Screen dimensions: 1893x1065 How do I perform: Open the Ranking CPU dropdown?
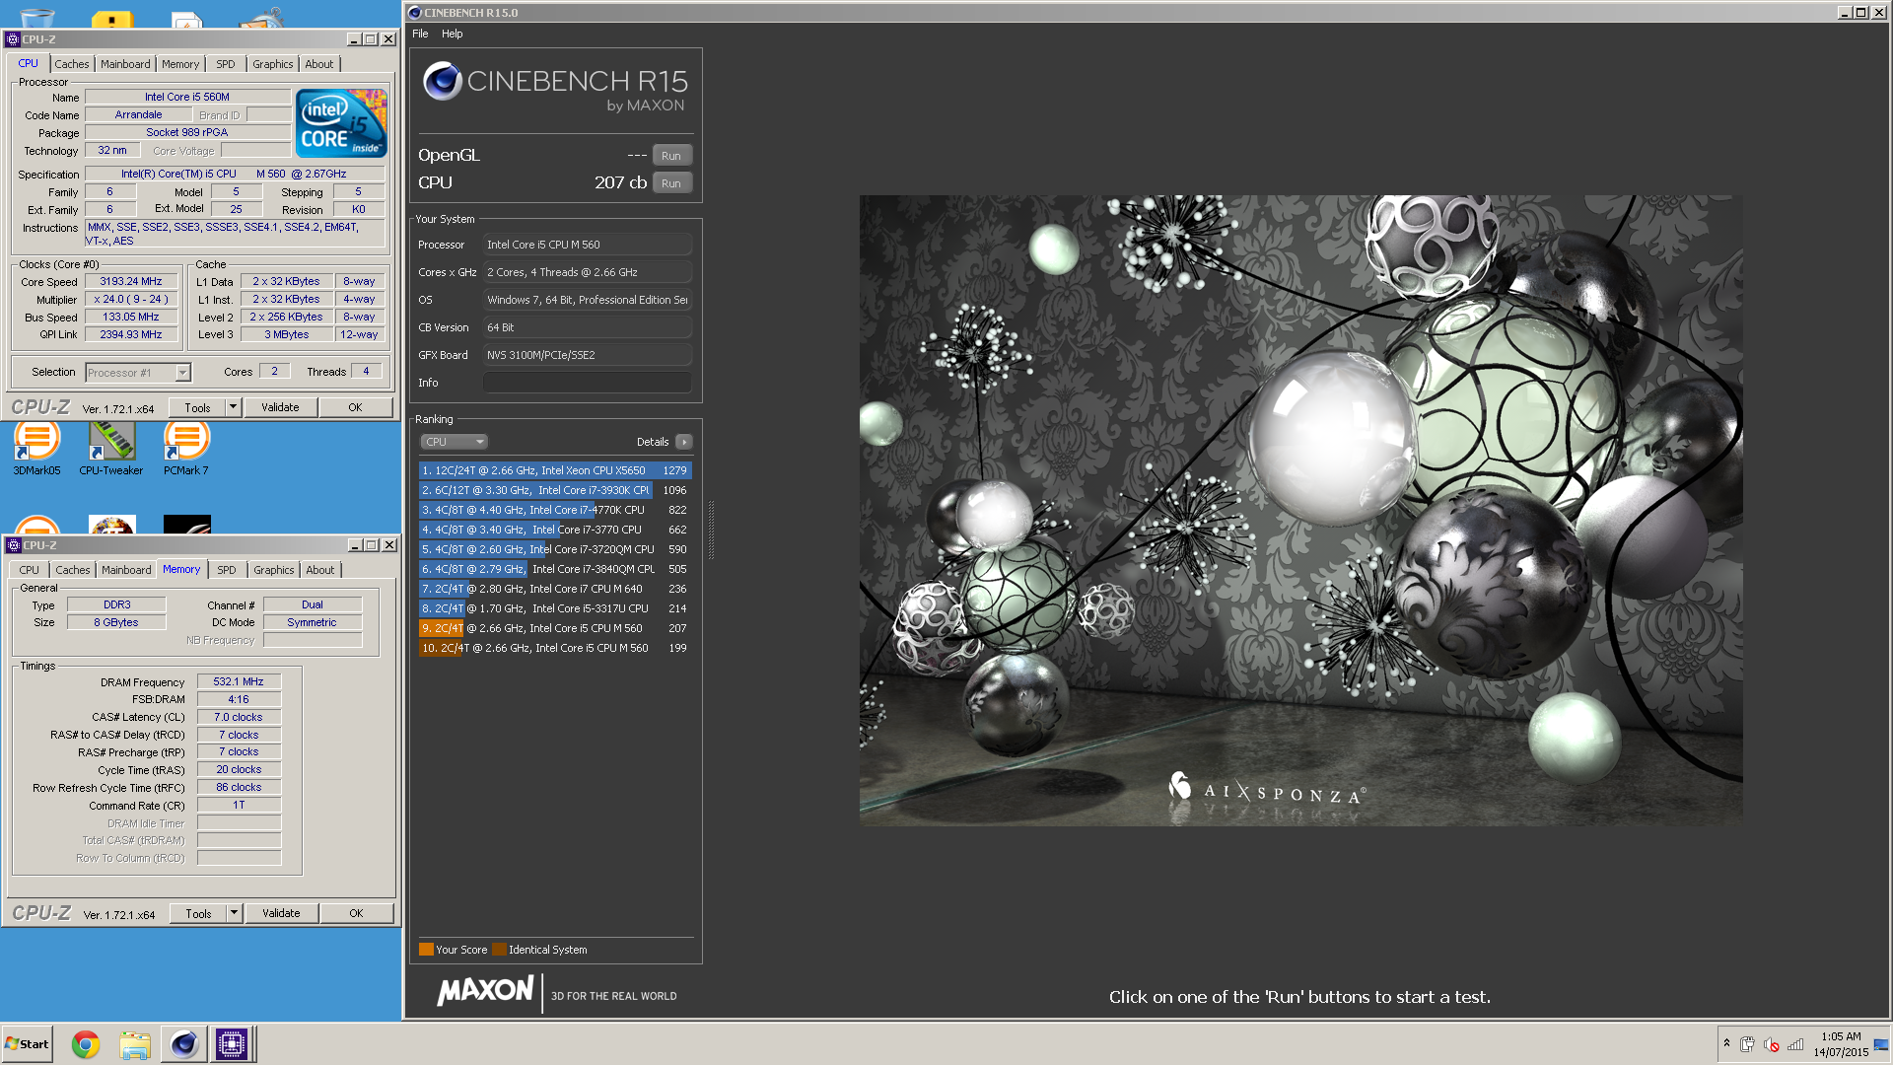[454, 442]
